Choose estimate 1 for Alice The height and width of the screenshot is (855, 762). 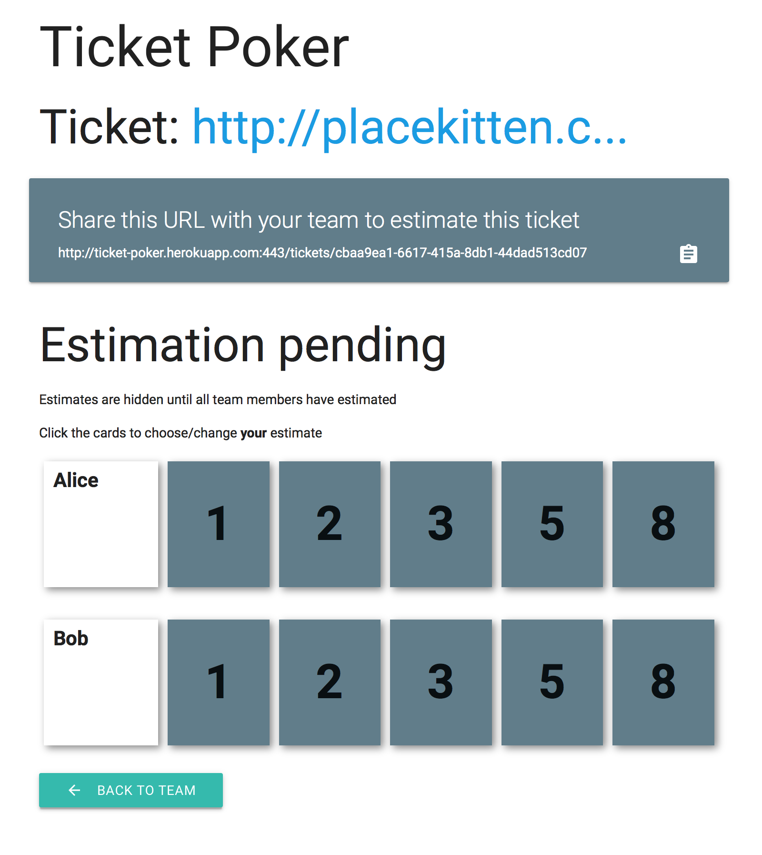(x=219, y=524)
